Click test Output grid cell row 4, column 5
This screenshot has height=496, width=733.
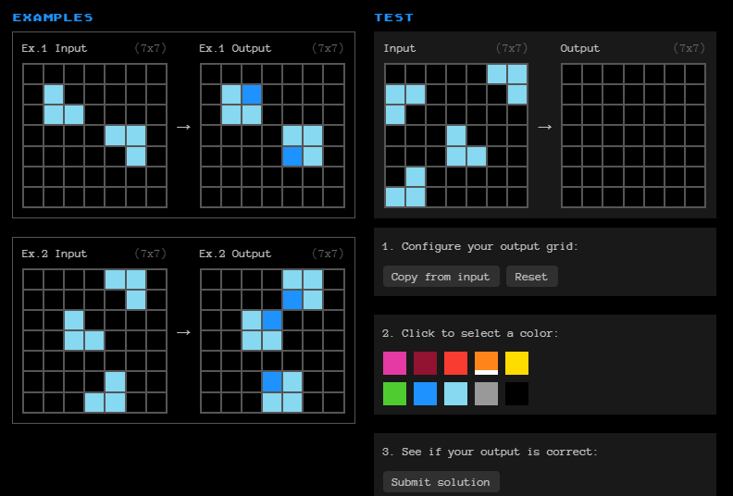click(654, 136)
